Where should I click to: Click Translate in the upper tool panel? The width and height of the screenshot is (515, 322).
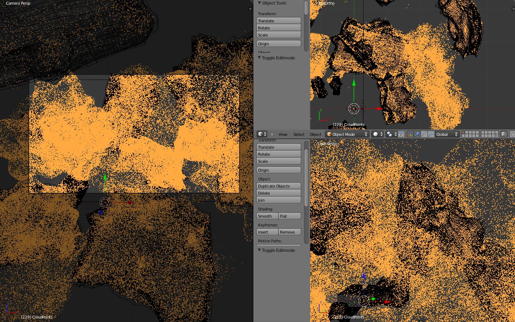[279, 21]
